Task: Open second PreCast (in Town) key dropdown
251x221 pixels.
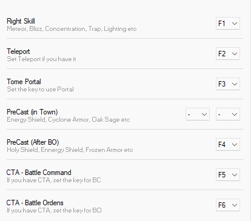Action: pyautogui.click(x=228, y=114)
